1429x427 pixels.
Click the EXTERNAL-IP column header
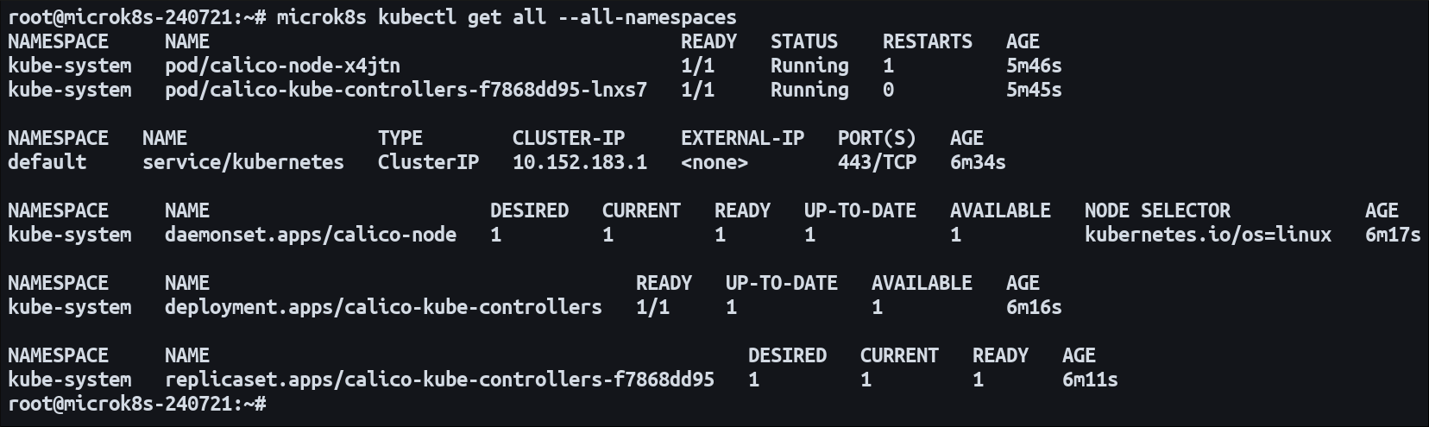click(x=742, y=138)
